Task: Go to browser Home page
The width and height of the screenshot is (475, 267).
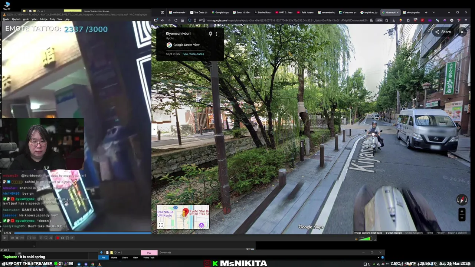Action: [182, 20]
